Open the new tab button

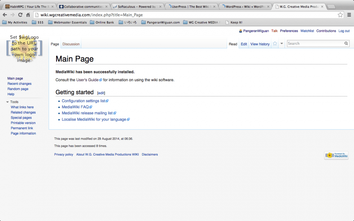click(331, 7)
